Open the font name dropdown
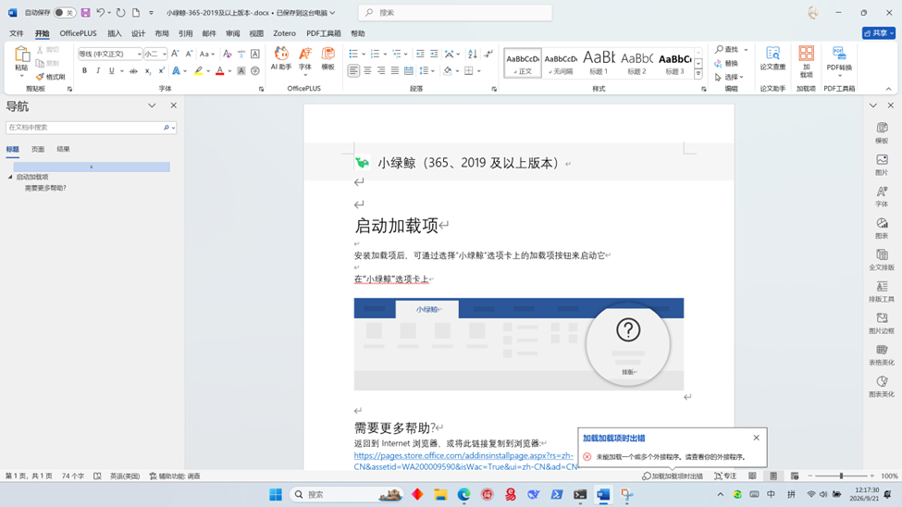 tap(139, 54)
